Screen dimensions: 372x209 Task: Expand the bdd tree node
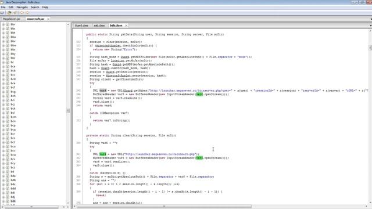(3, 189)
